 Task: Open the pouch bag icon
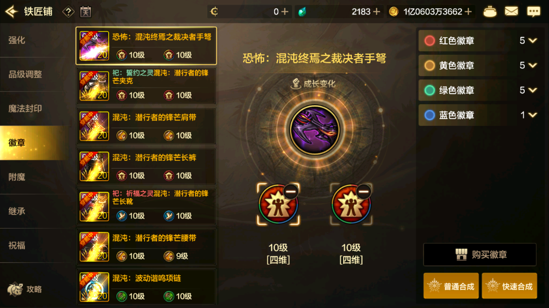pyautogui.click(x=489, y=12)
